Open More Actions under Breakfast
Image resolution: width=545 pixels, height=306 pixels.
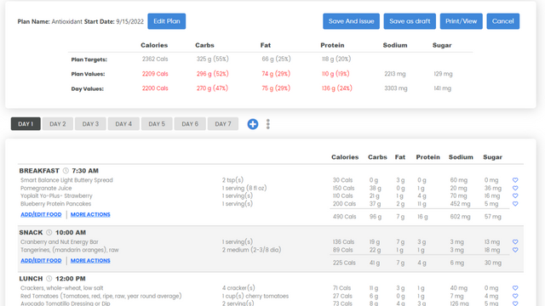90,214
